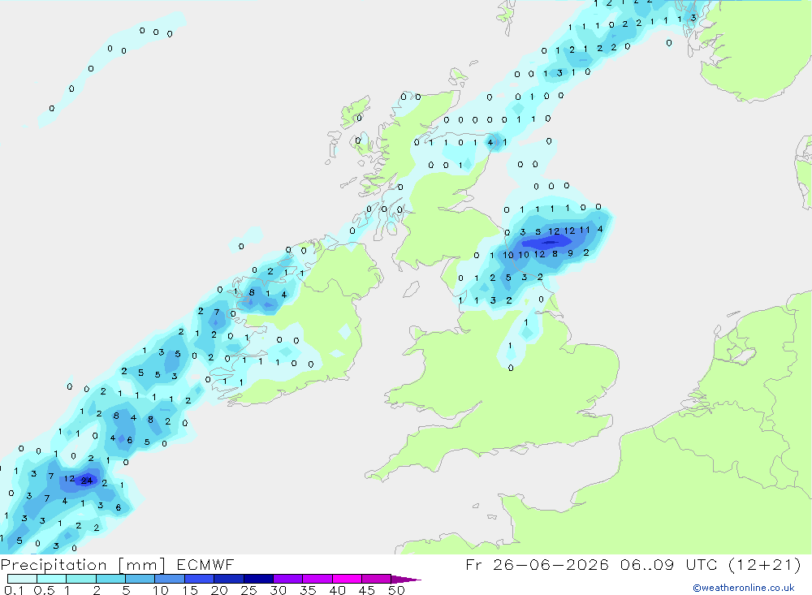Select the 30–35 mm violet legend box
The image size is (812, 595).
click(x=288, y=579)
